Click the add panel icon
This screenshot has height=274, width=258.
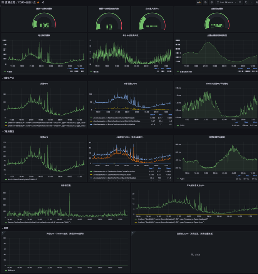coord(199,2)
